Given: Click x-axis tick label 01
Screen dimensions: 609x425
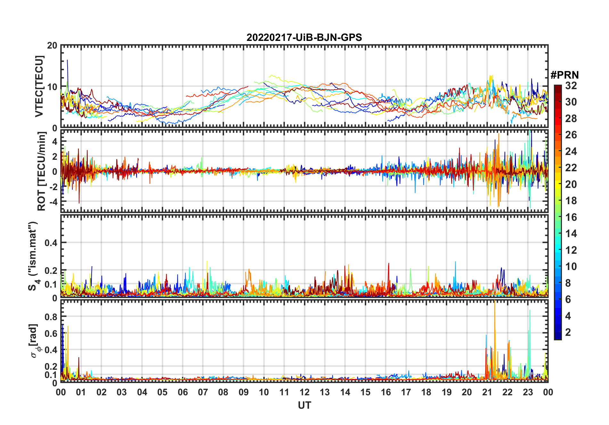Looking at the screenshot, I should click(81, 392).
